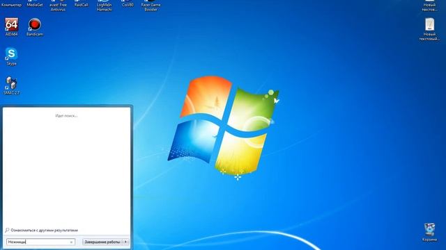Click the See more results link
Image resolution: width=446 pixels, height=250 pixels.
click(44, 230)
